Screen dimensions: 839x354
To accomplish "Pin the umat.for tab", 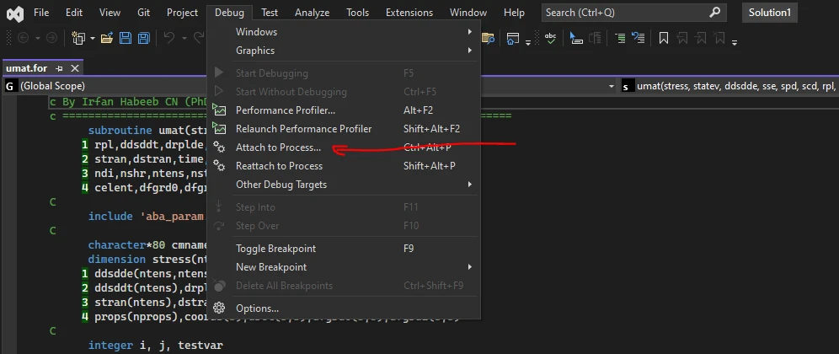I will coord(59,68).
